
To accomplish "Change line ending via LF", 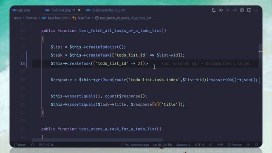I will pyautogui.click(x=210, y=144).
